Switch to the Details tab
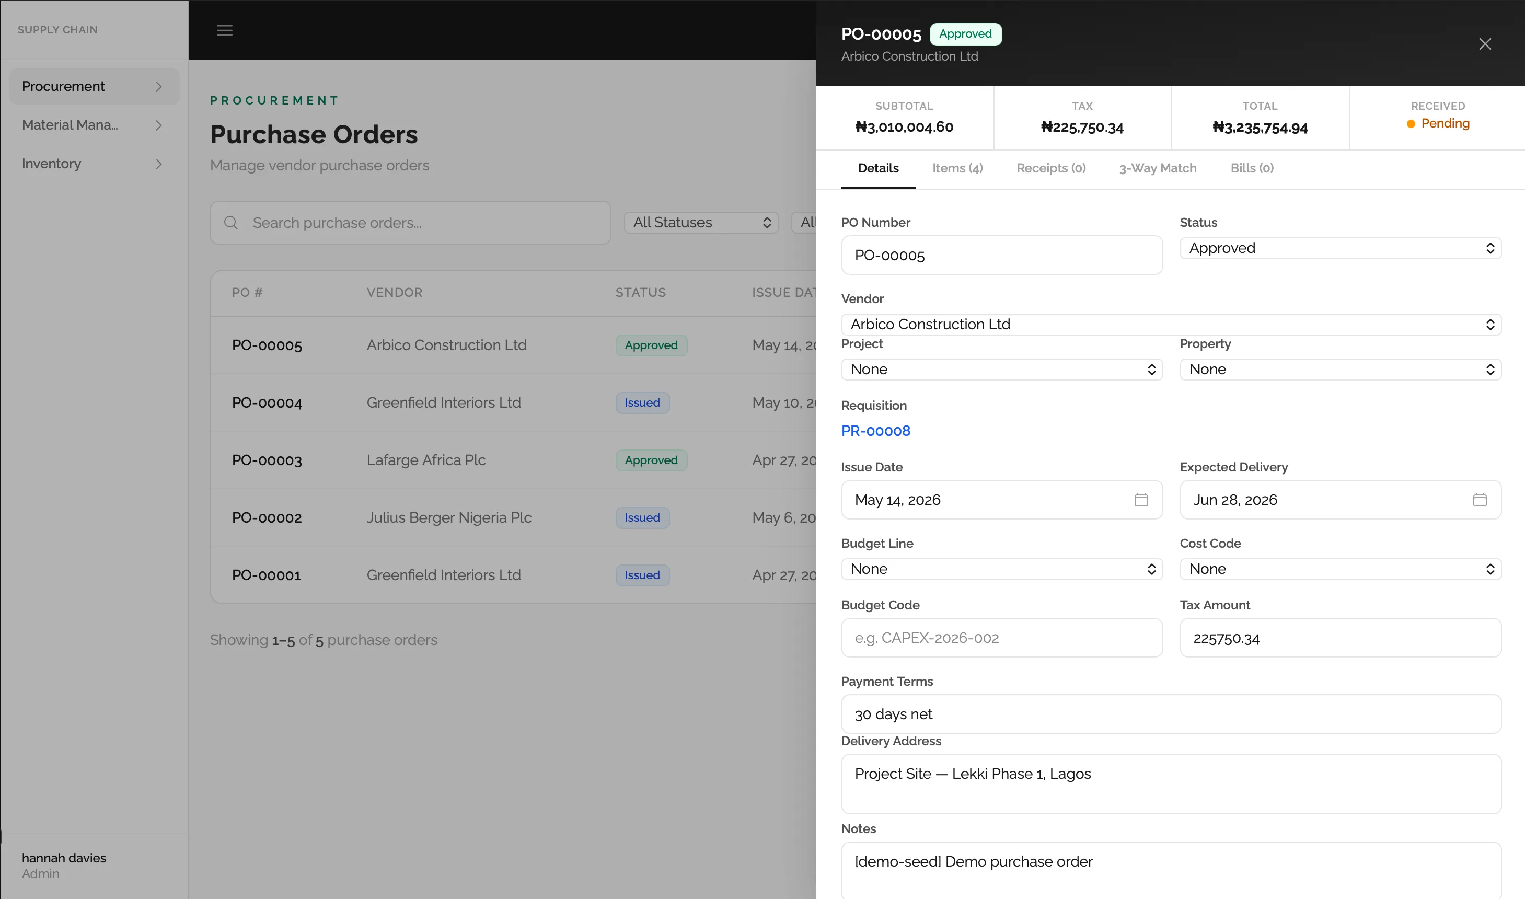Screen dimensions: 1525x899 click(x=878, y=168)
